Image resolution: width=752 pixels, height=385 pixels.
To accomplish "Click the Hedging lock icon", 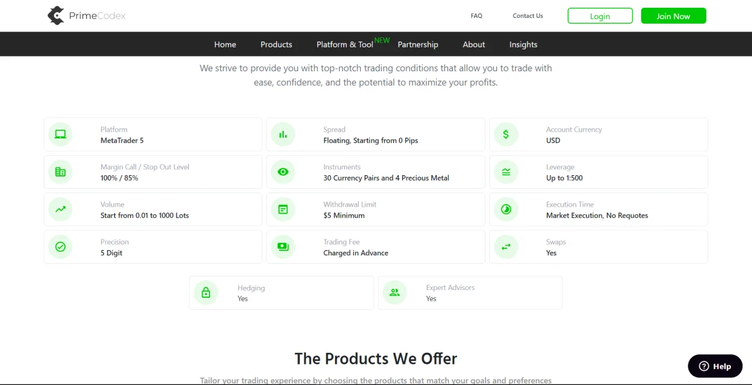I will click(206, 293).
